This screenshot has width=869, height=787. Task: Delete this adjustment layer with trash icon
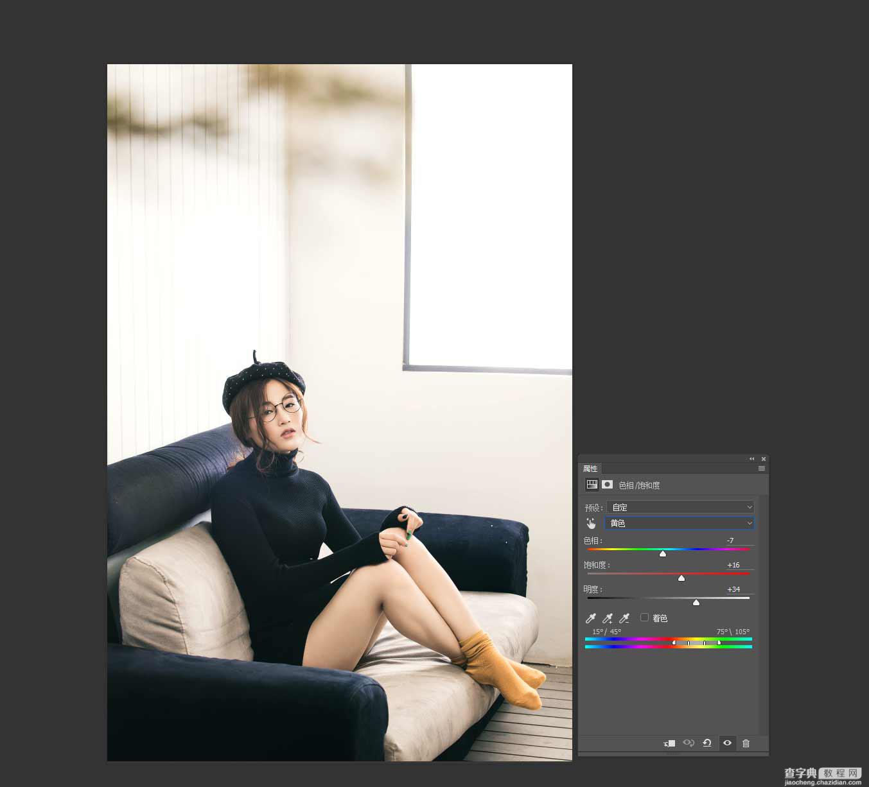pos(746,743)
